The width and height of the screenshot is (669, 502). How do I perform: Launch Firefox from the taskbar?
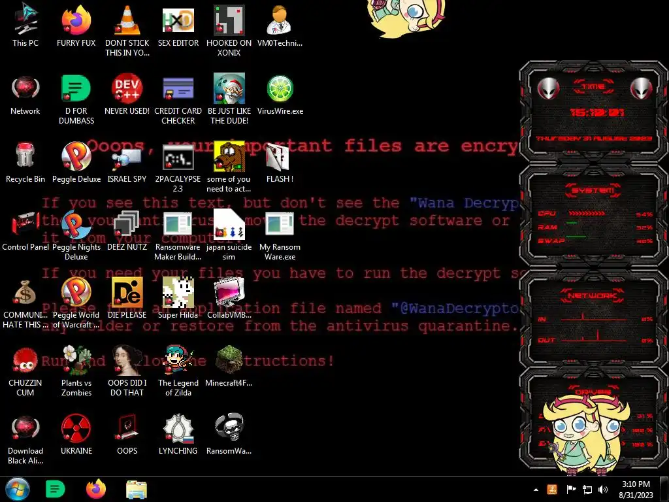96,489
